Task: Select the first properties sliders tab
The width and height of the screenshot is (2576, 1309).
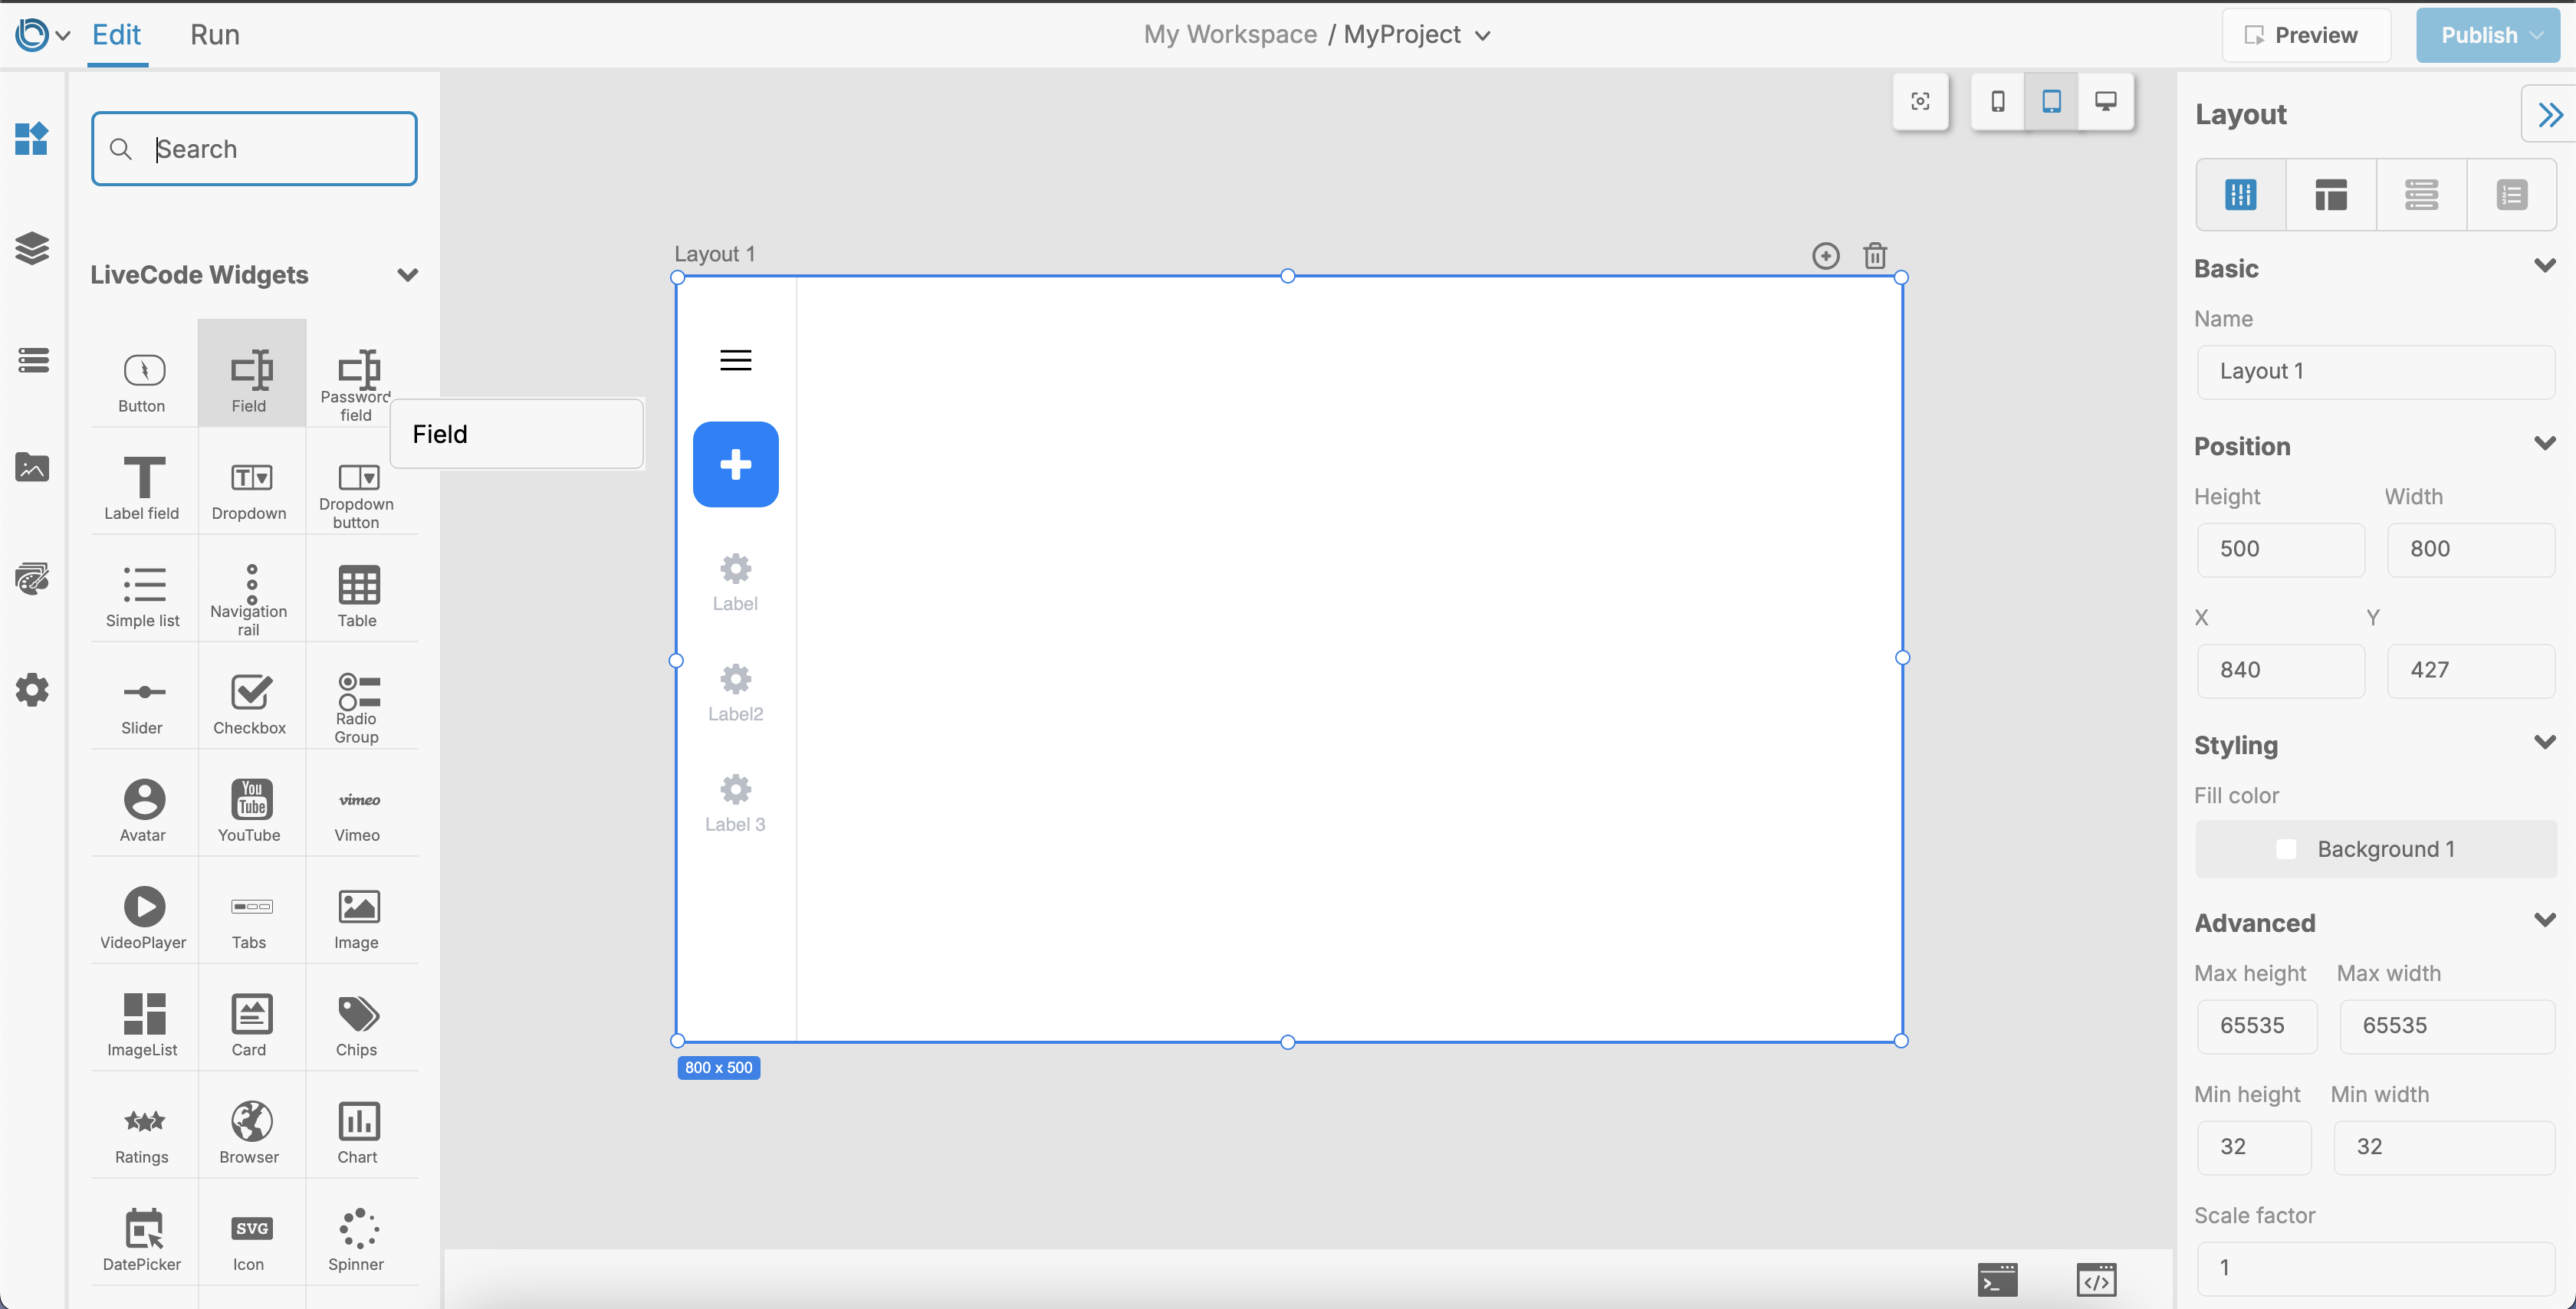Action: (x=2240, y=194)
